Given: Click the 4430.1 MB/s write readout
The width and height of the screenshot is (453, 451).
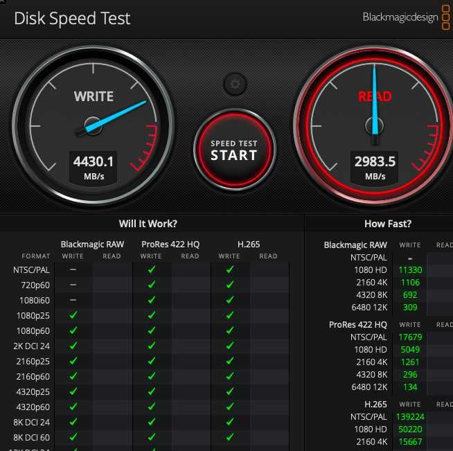Looking at the screenshot, I should pyautogui.click(x=94, y=167).
